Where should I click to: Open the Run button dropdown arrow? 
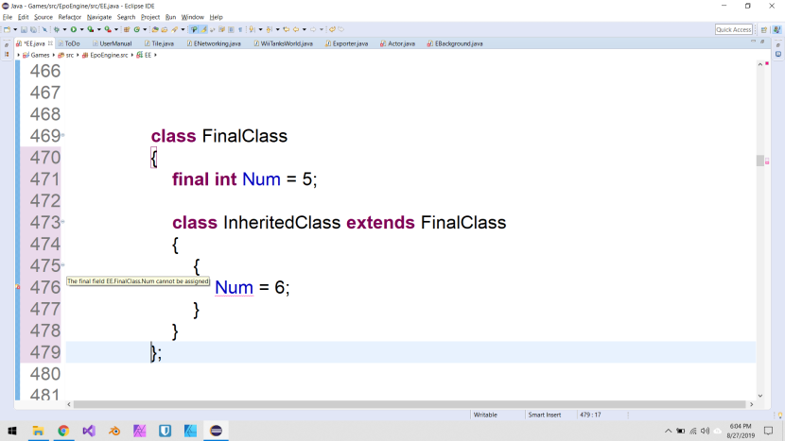click(80, 29)
